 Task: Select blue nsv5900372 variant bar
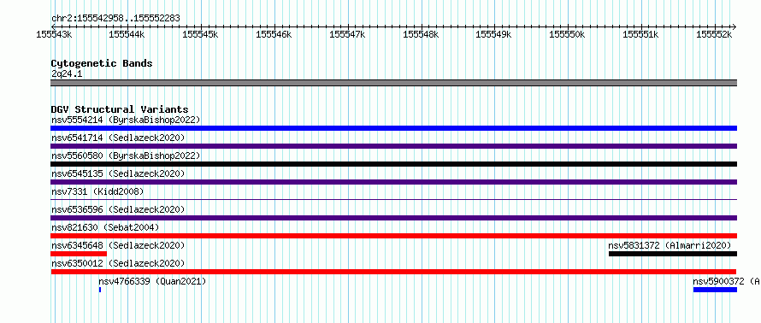coord(715,290)
